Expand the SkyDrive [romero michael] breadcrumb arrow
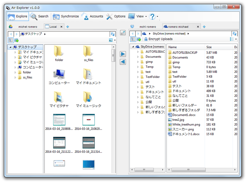 point(188,34)
